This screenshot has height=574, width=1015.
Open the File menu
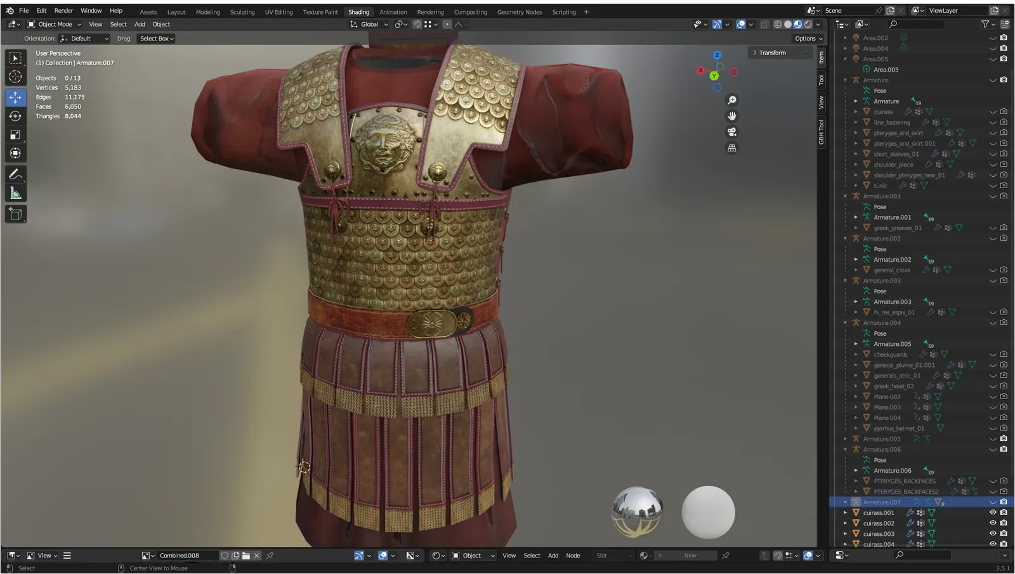point(23,11)
